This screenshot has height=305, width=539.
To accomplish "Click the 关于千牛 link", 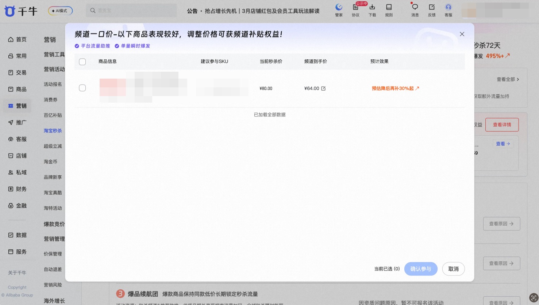I will (17, 273).
